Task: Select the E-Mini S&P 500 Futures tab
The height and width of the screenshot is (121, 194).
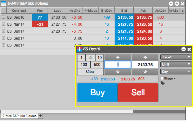Action: [19, 116]
